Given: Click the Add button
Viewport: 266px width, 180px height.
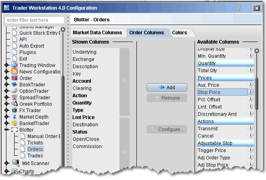Looking at the screenshot, I should tap(167, 87).
